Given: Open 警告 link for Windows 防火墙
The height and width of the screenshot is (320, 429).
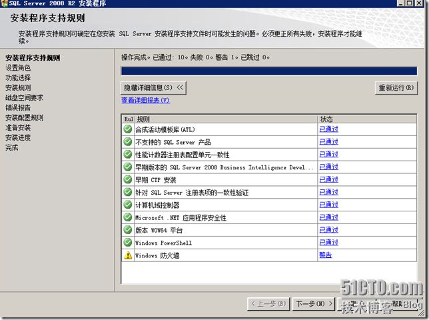Looking at the screenshot, I should (325, 255).
